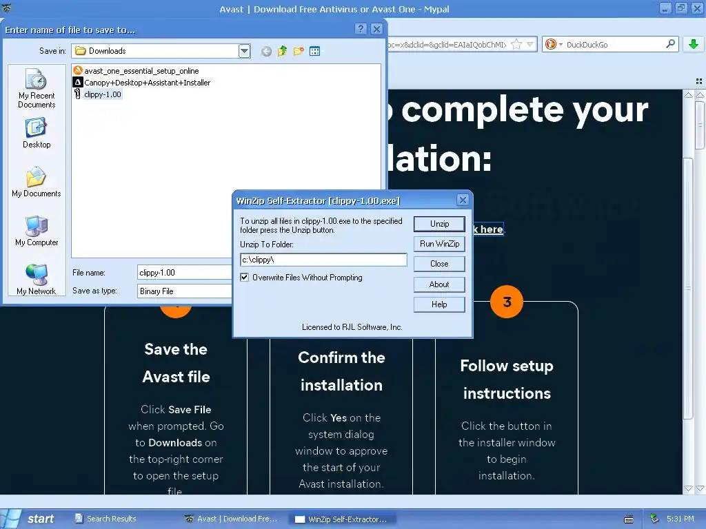Image resolution: width=706 pixels, height=529 pixels.
Task: Click the save dialog help question icon
Action: (x=361, y=29)
